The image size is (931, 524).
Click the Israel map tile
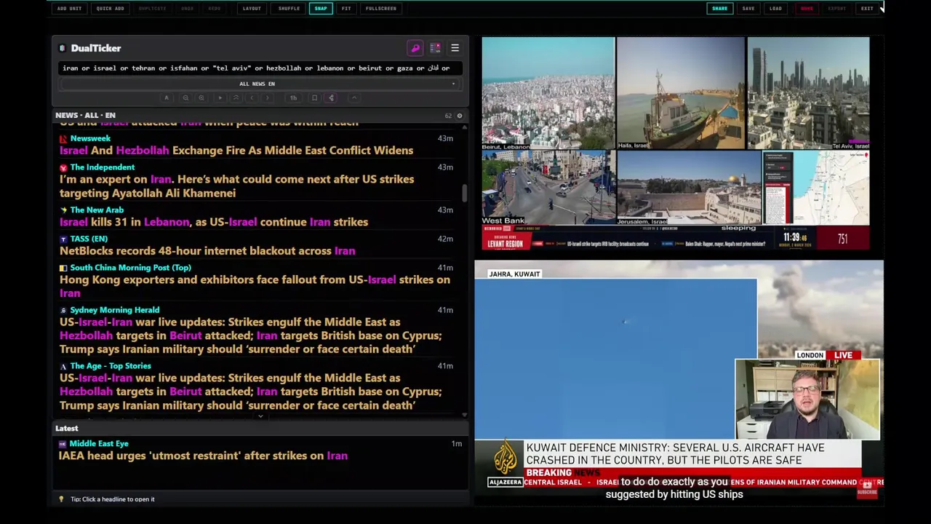(816, 188)
